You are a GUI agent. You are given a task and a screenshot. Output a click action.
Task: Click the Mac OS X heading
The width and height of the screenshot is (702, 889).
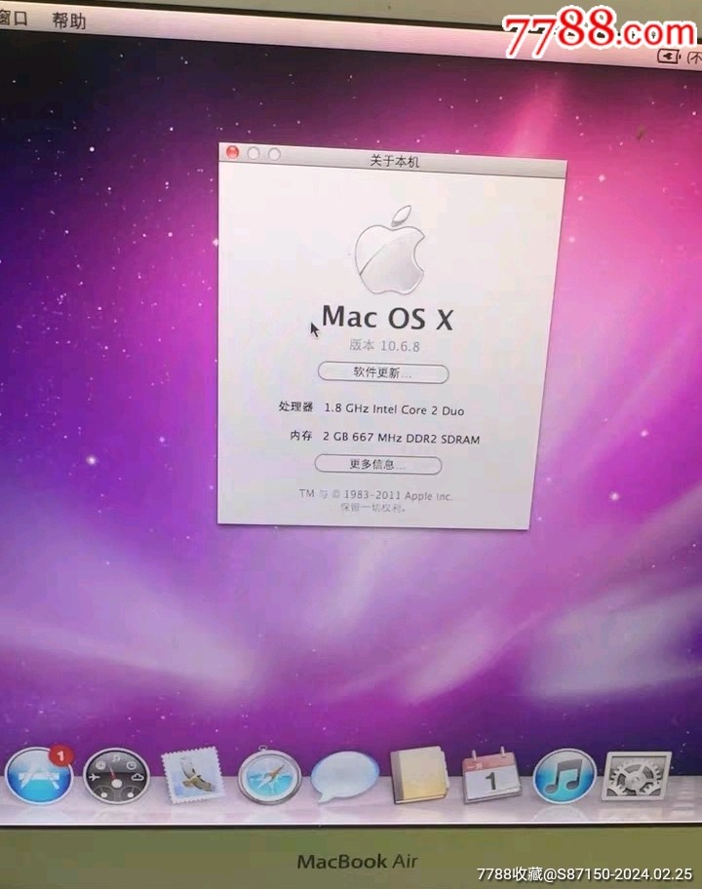pyautogui.click(x=387, y=318)
